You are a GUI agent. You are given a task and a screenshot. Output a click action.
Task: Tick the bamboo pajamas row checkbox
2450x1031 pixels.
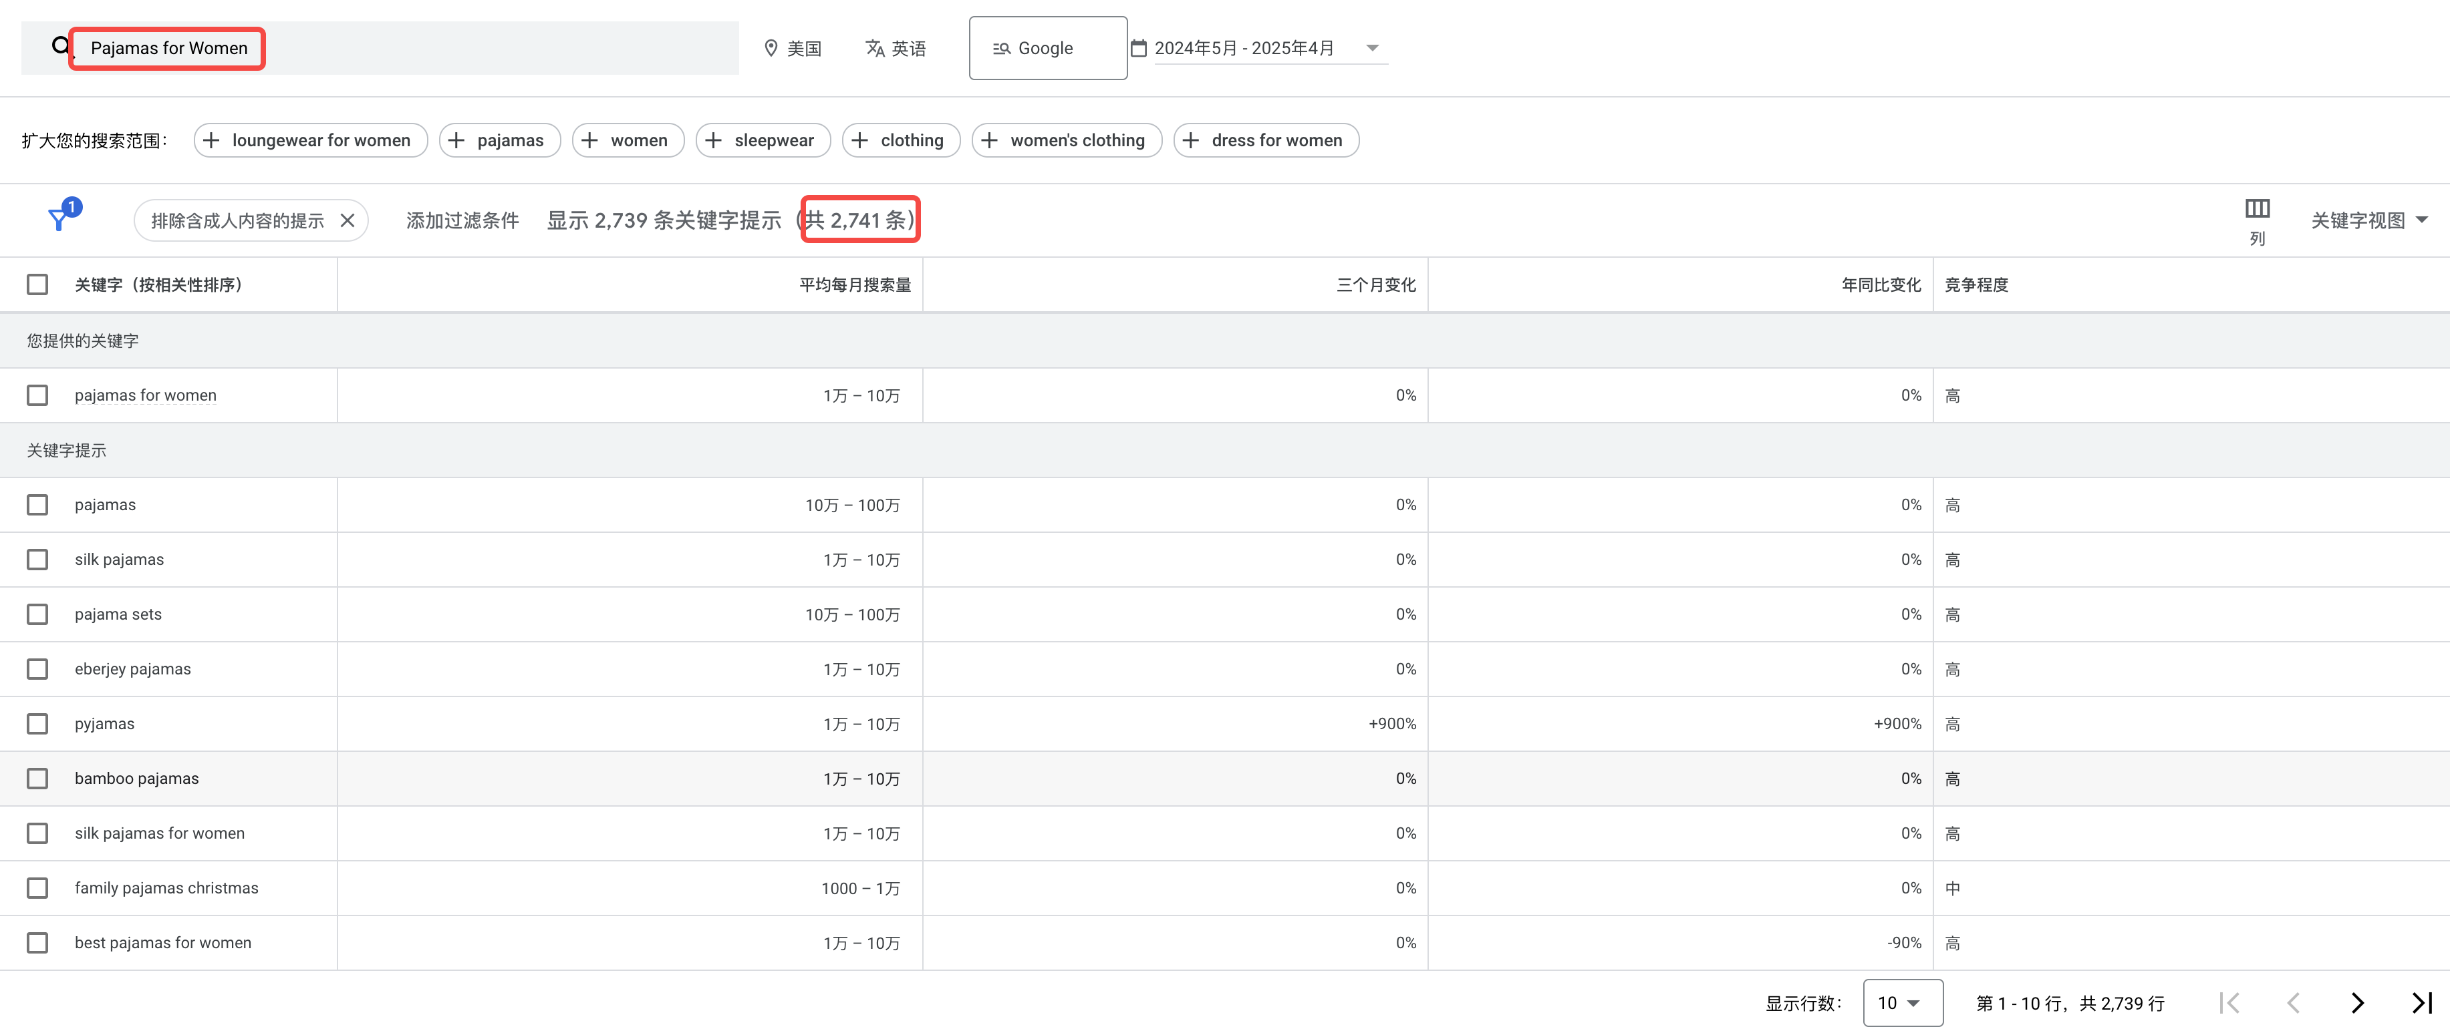point(37,778)
